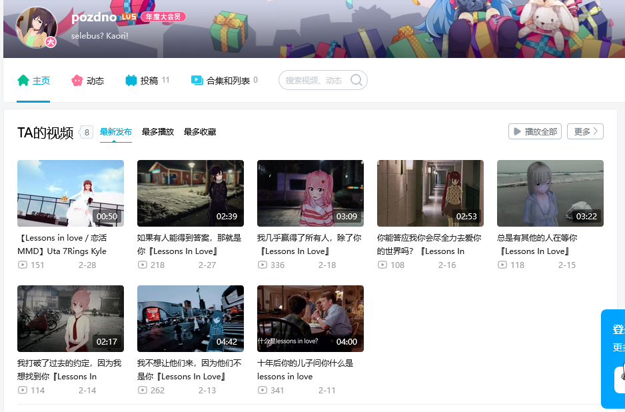The image size is (625, 412).
Task: Click the pink 动态 flower icon
Action: (x=77, y=81)
